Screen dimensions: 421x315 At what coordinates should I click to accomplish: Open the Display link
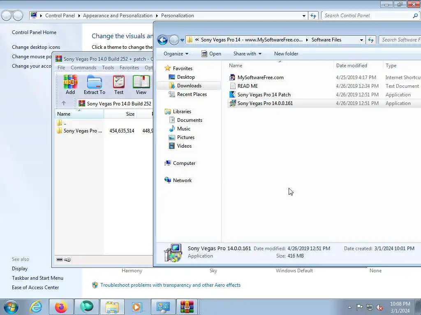click(20, 268)
